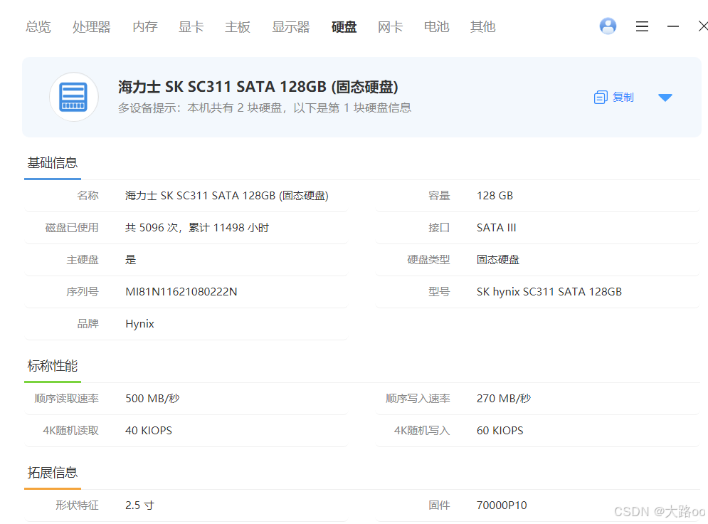Click the 磁盘已使用 label

[x=72, y=228]
